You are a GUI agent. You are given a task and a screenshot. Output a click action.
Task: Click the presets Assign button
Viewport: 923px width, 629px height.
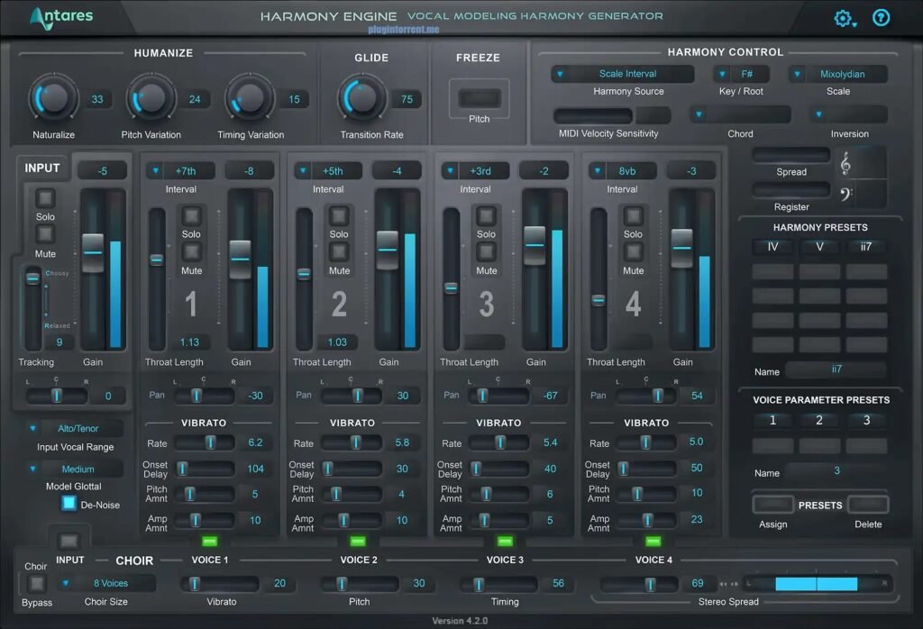[772, 505]
